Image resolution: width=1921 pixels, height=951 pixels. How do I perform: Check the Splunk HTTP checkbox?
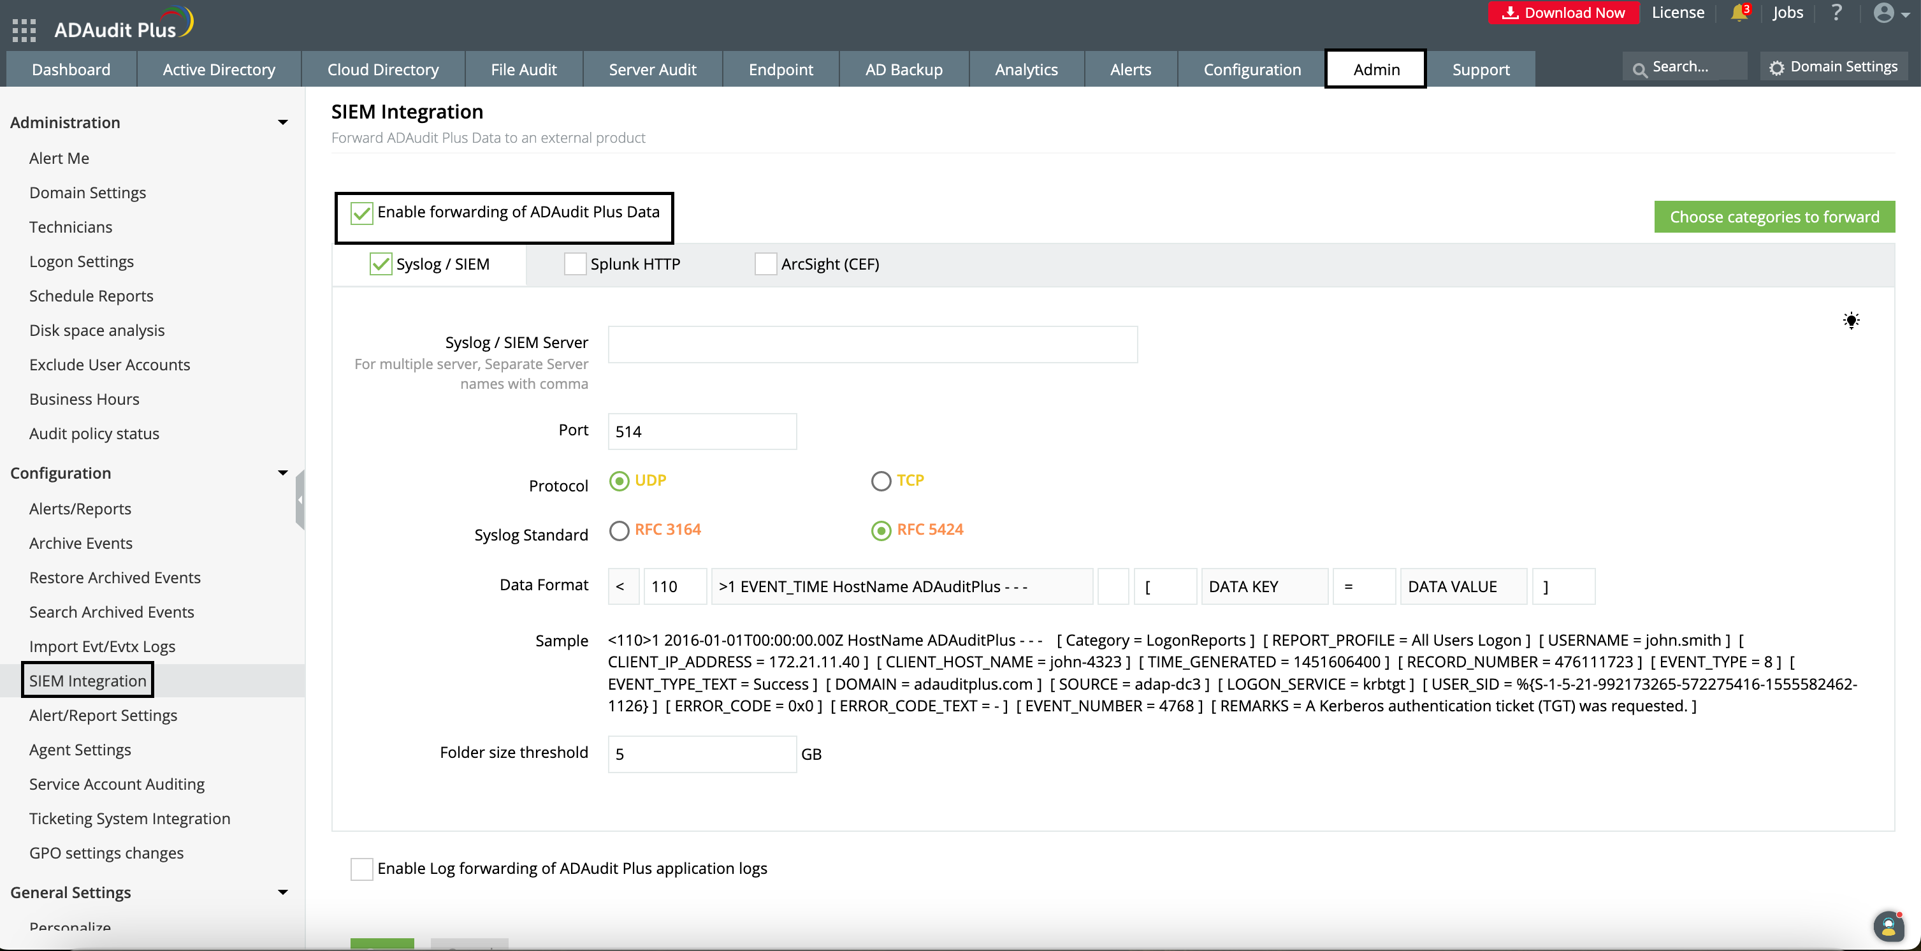point(574,264)
